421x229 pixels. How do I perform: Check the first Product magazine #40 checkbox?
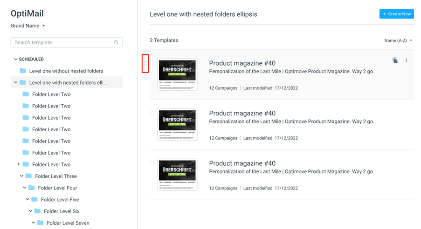click(152, 63)
